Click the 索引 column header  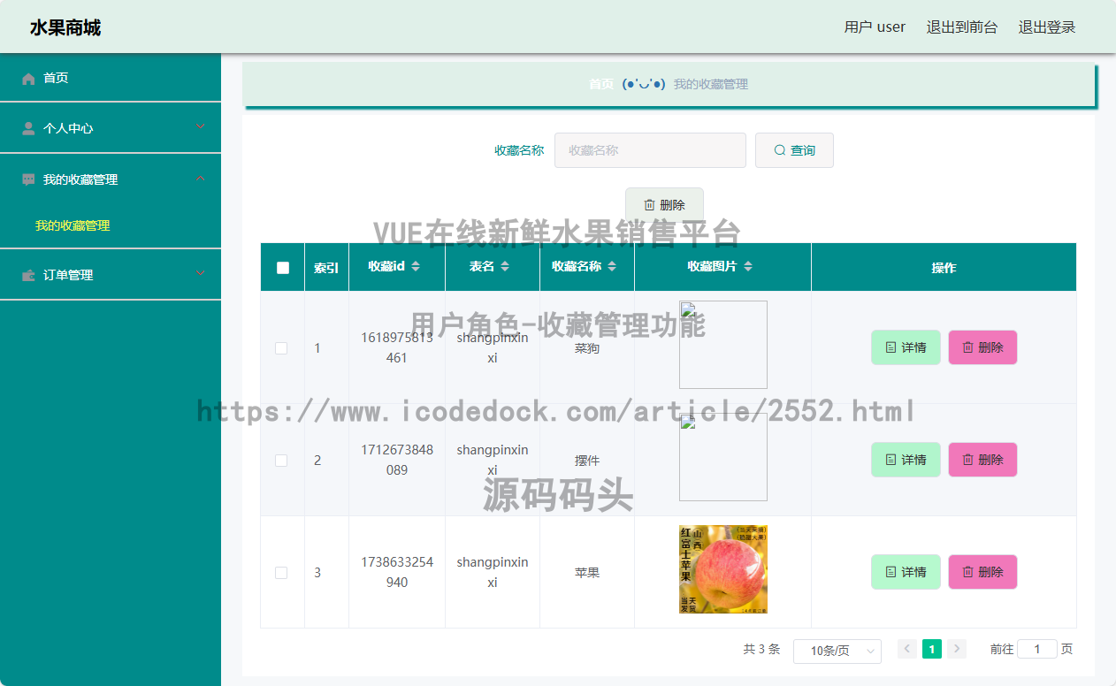(x=326, y=268)
